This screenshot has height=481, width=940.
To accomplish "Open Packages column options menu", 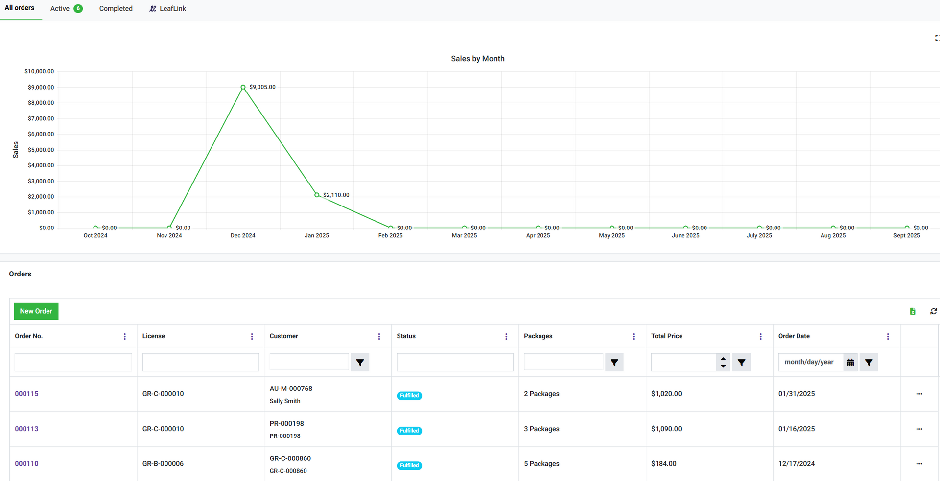I will [x=634, y=336].
